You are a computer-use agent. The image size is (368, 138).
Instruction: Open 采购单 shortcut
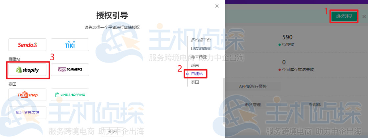coord(315,105)
